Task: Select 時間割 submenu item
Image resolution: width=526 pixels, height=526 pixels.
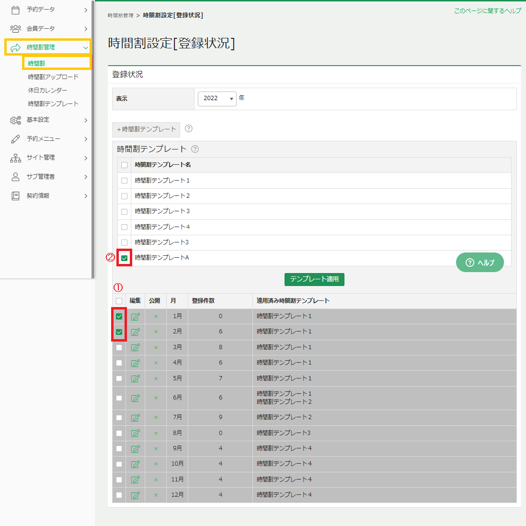Action: tap(36, 63)
